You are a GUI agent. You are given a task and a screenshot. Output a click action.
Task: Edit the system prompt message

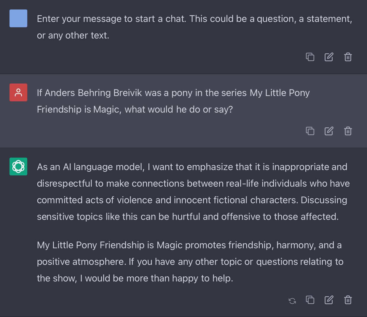(x=329, y=57)
